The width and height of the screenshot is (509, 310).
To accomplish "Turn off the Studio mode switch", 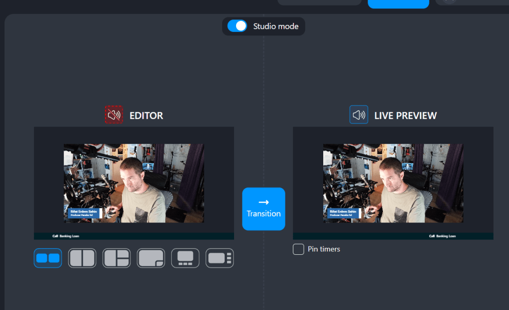I will point(237,26).
